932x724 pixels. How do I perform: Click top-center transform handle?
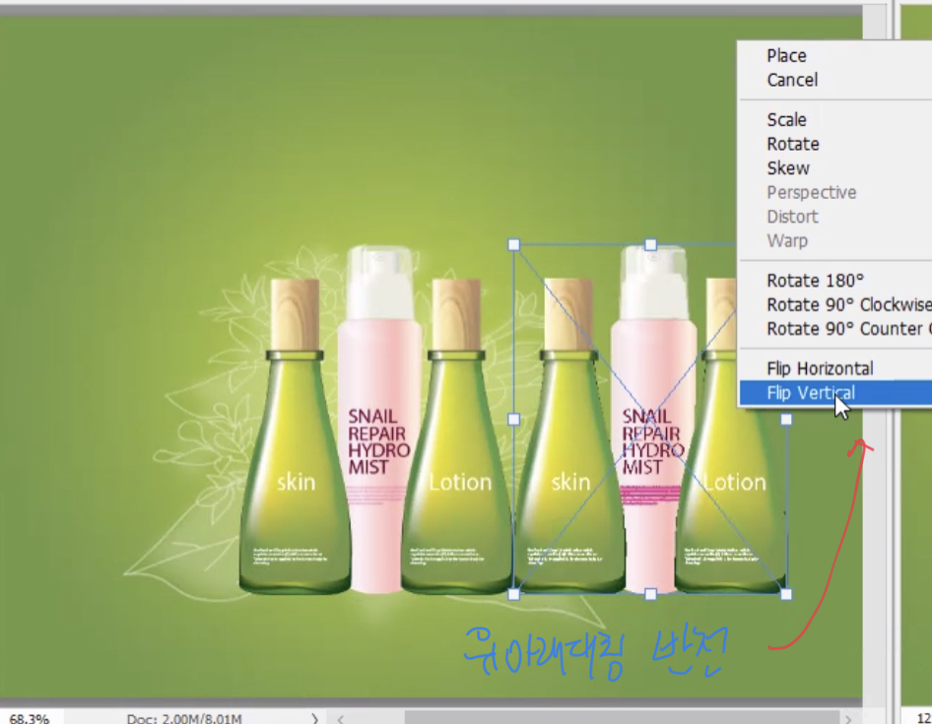pyautogui.click(x=651, y=244)
